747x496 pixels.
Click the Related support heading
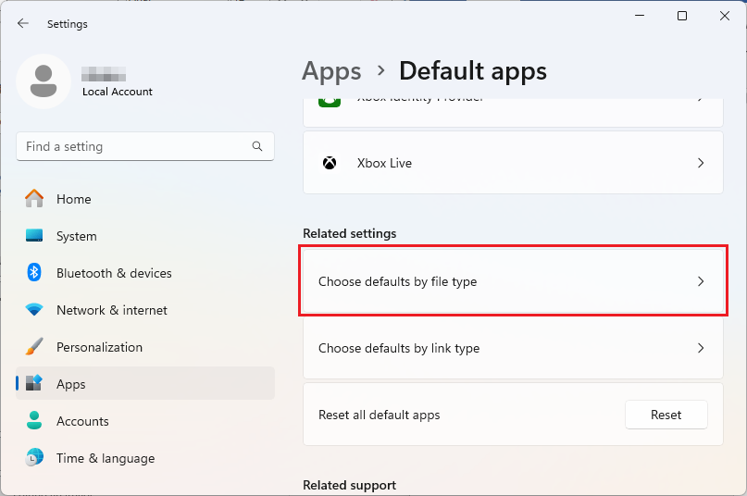350,485
